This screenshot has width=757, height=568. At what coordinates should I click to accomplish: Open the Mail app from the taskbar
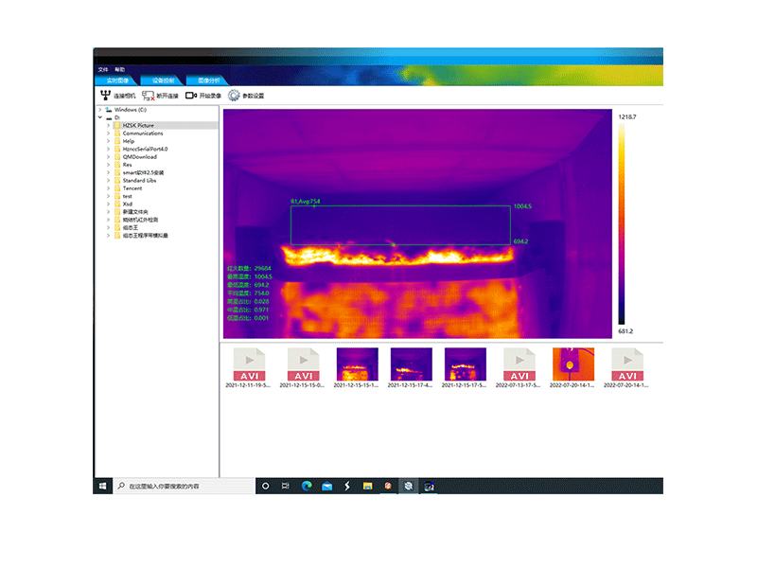[x=326, y=486]
